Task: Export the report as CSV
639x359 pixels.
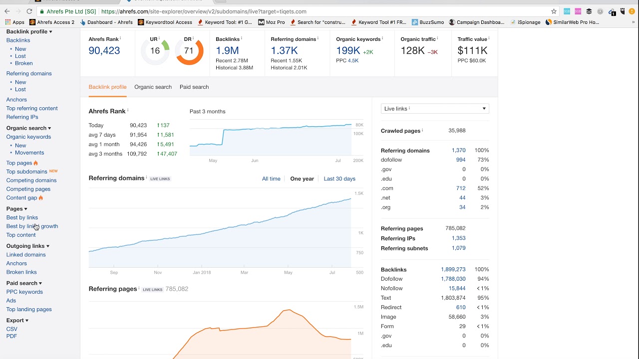Action: [x=11, y=329]
